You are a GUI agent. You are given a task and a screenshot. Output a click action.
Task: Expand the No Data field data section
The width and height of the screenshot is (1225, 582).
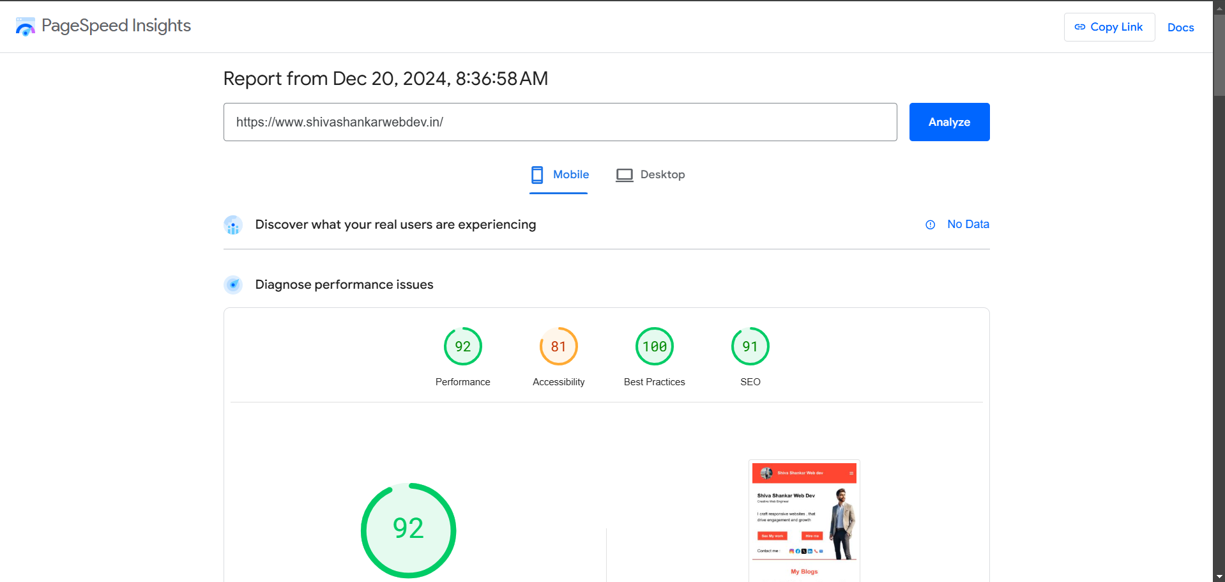click(968, 224)
